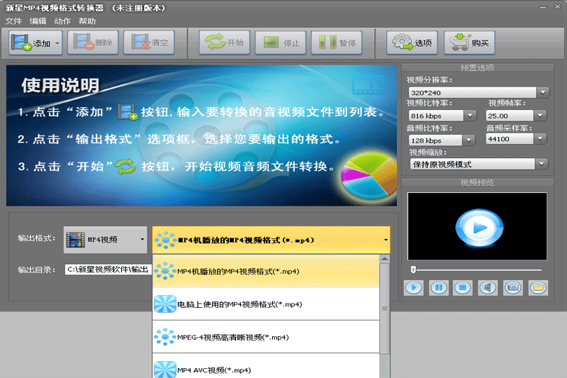
Task: Click the film icon in MP4视频 combo
Action: [x=75, y=240]
